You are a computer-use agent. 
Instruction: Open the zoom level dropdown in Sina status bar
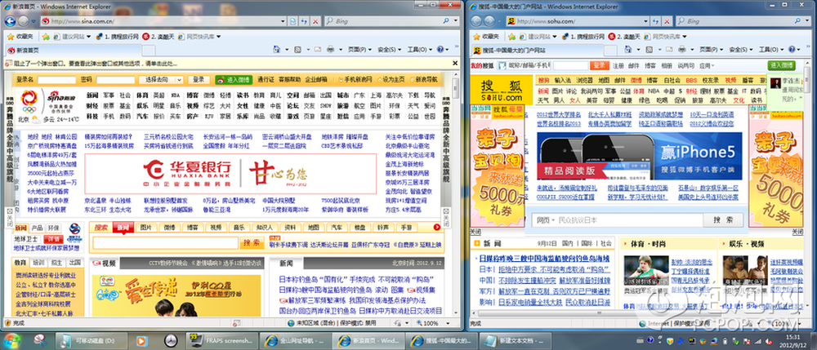tap(449, 323)
